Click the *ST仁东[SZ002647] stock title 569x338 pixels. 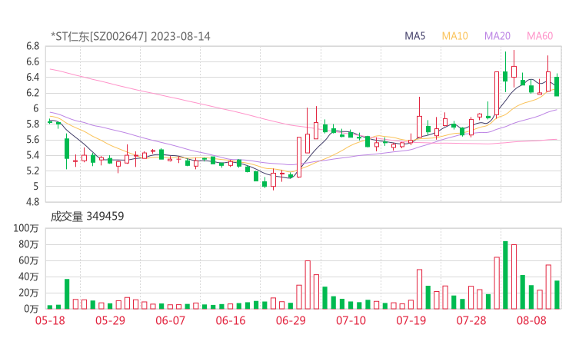99,37
